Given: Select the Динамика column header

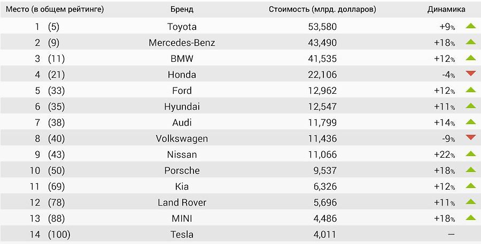Looking at the screenshot, I should 446,9.
